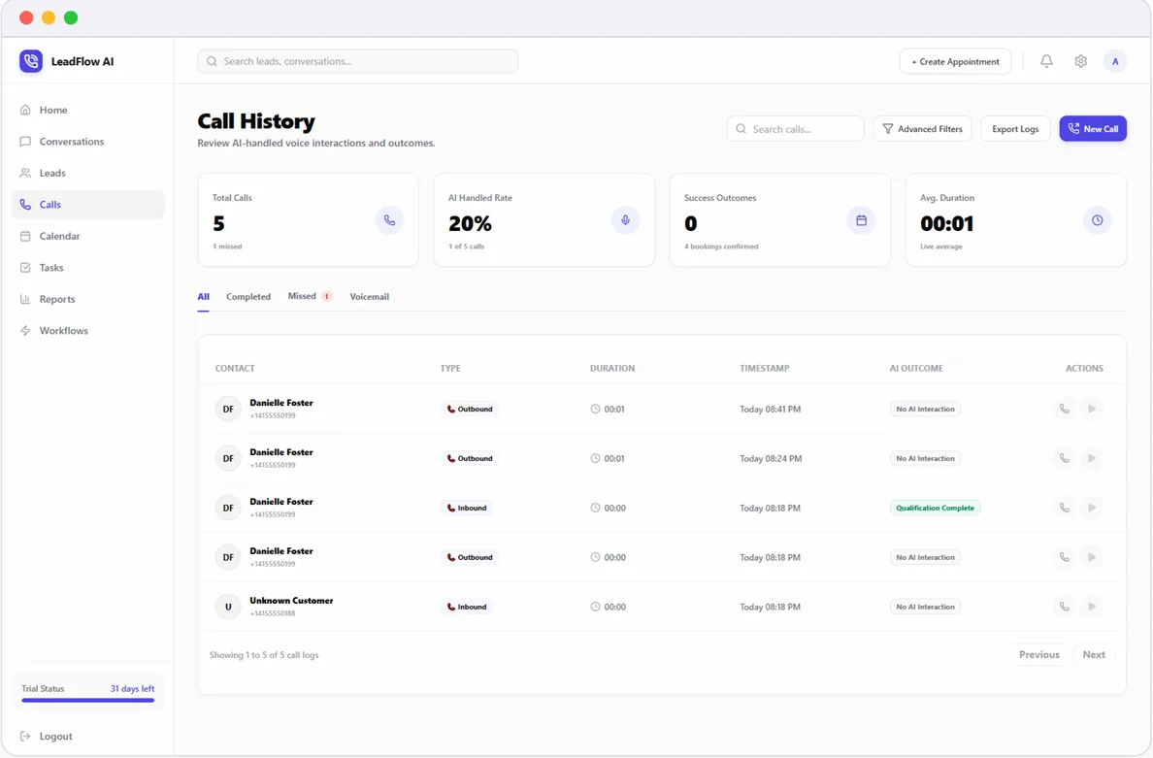The image size is (1153, 758).
Task: Click the CONTACT column header
Action: click(235, 369)
